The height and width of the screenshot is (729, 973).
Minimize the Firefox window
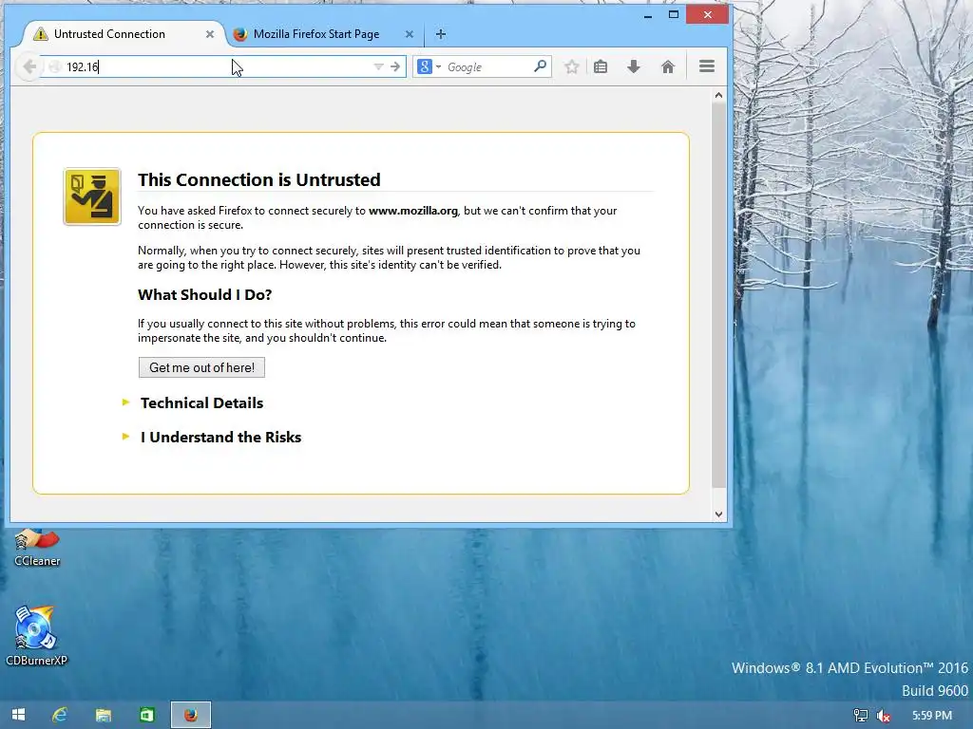click(648, 15)
